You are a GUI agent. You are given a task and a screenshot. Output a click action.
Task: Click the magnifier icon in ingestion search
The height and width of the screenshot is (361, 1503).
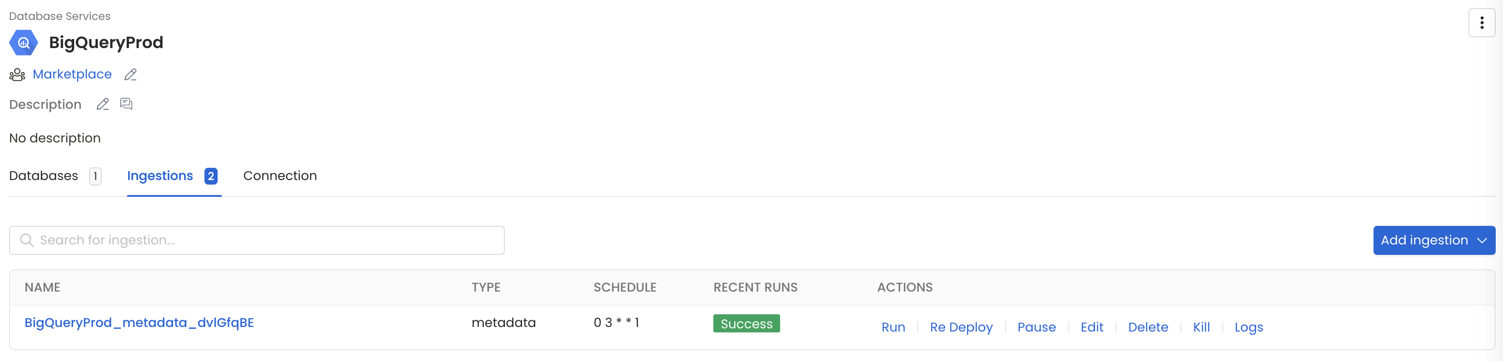pyautogui.click(x=27, y=240)
